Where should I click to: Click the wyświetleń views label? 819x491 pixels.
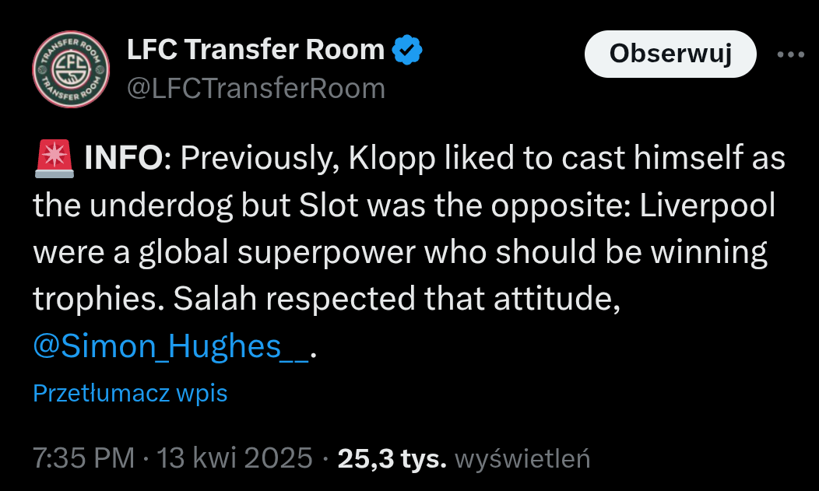coord(523,458)
